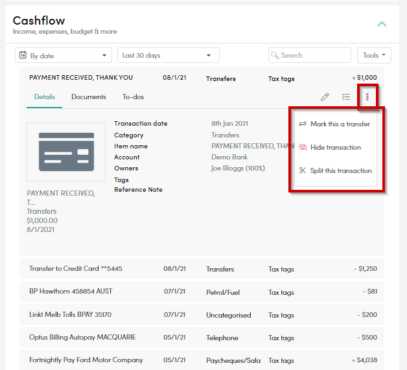This screenshot has width=407, height=370.
Task: Click PAYMENT RECEIVED, THANK YOU row title
Action: point(81,78)
